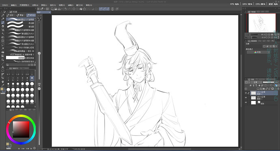The width and height of the screenshot is (280, 151).
Task: Click the zoom-out icon in the Navigator
Action: tap(266, 34)
